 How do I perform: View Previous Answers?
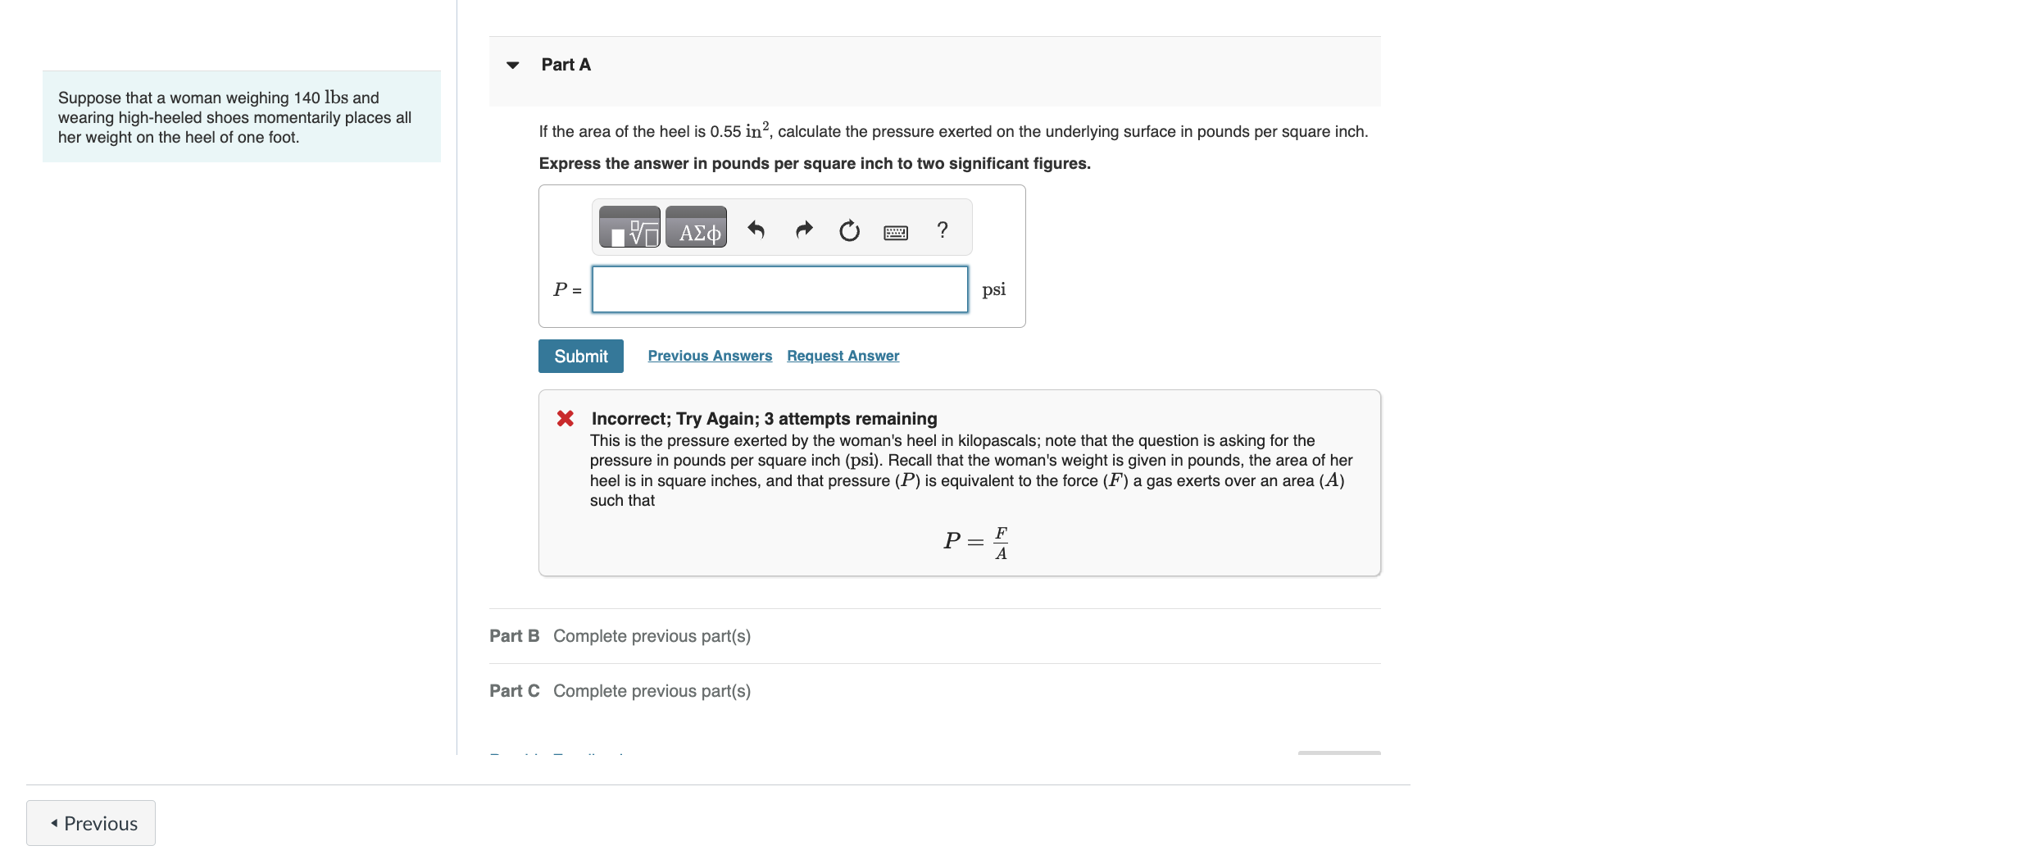(709, 355)
